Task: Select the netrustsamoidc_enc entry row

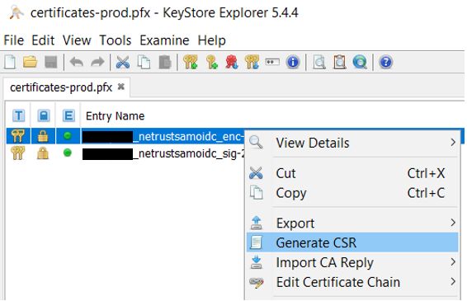Action: click(125, 136)
